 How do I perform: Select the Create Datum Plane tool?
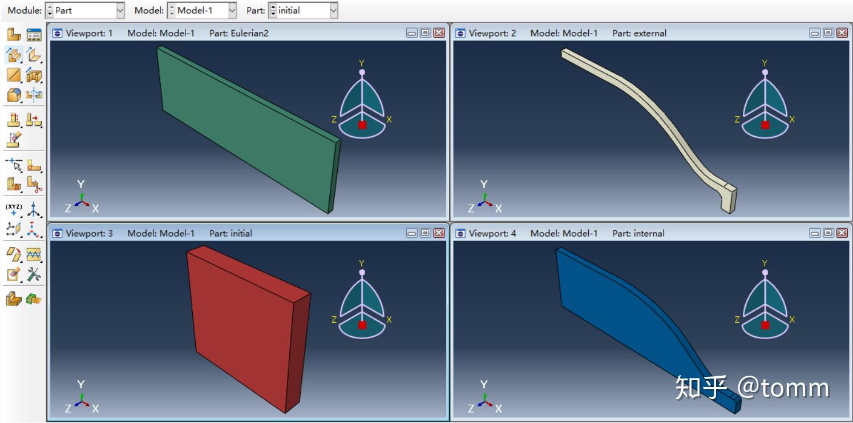(14, 229)
